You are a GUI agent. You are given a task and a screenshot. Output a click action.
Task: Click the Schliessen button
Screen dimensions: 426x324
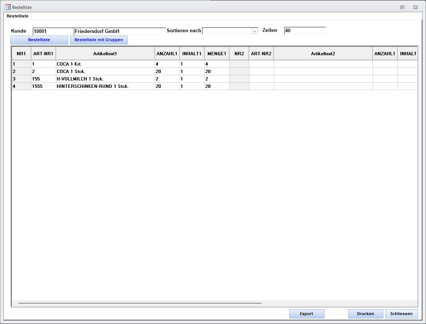[401, 314]
